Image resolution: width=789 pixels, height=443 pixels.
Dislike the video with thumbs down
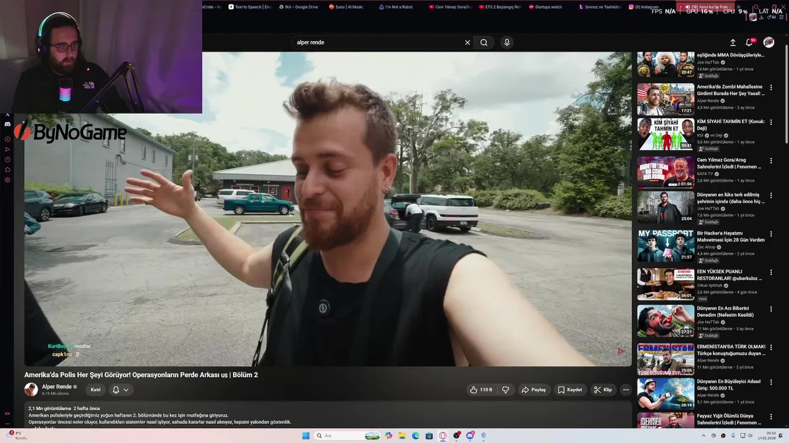click(505, 389)
